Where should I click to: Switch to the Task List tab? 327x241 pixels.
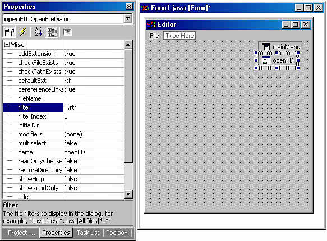click(88, 233)
